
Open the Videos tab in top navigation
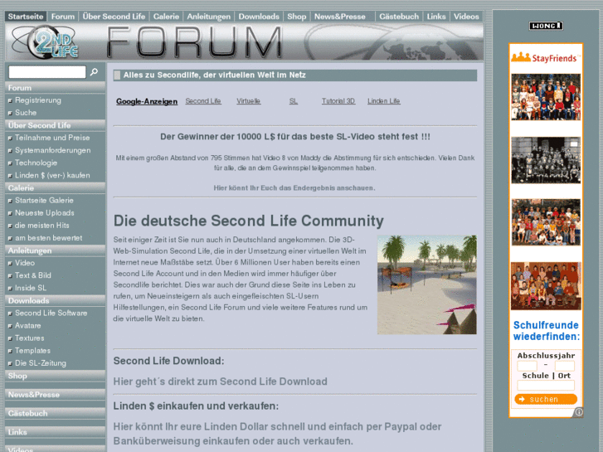click(466, 16)
